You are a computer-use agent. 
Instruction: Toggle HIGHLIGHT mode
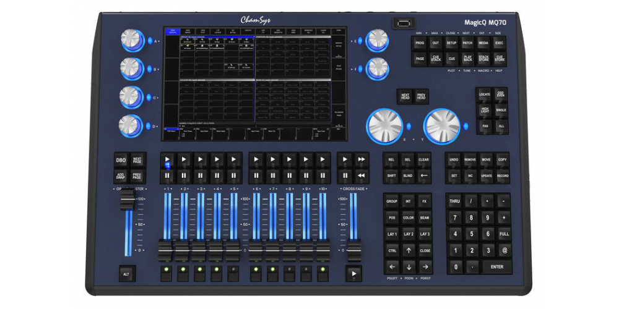click(x=485, y=111)
